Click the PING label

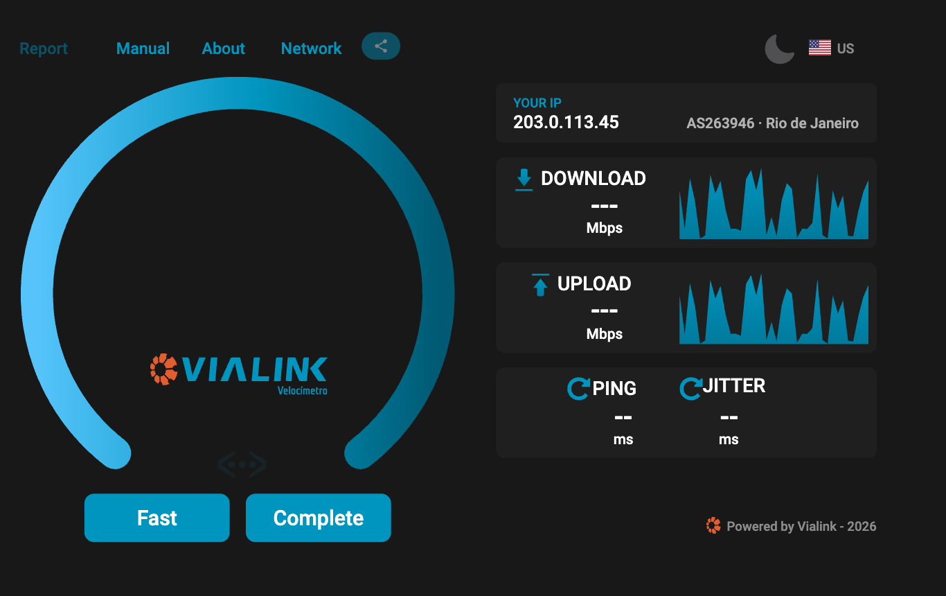pyautogui.click(x=614, y=389)
